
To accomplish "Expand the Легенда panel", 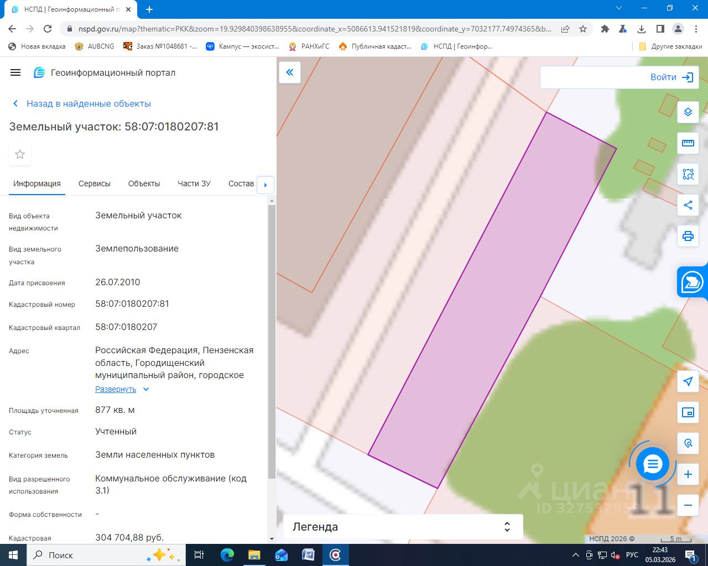I will [403, 527].
